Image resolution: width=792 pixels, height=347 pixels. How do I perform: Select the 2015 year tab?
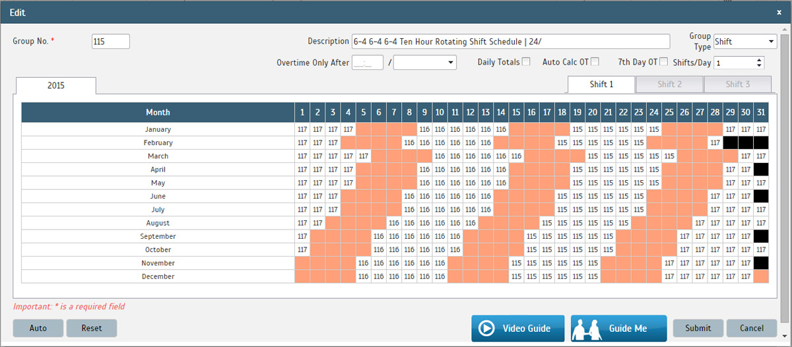pos(56,86)
